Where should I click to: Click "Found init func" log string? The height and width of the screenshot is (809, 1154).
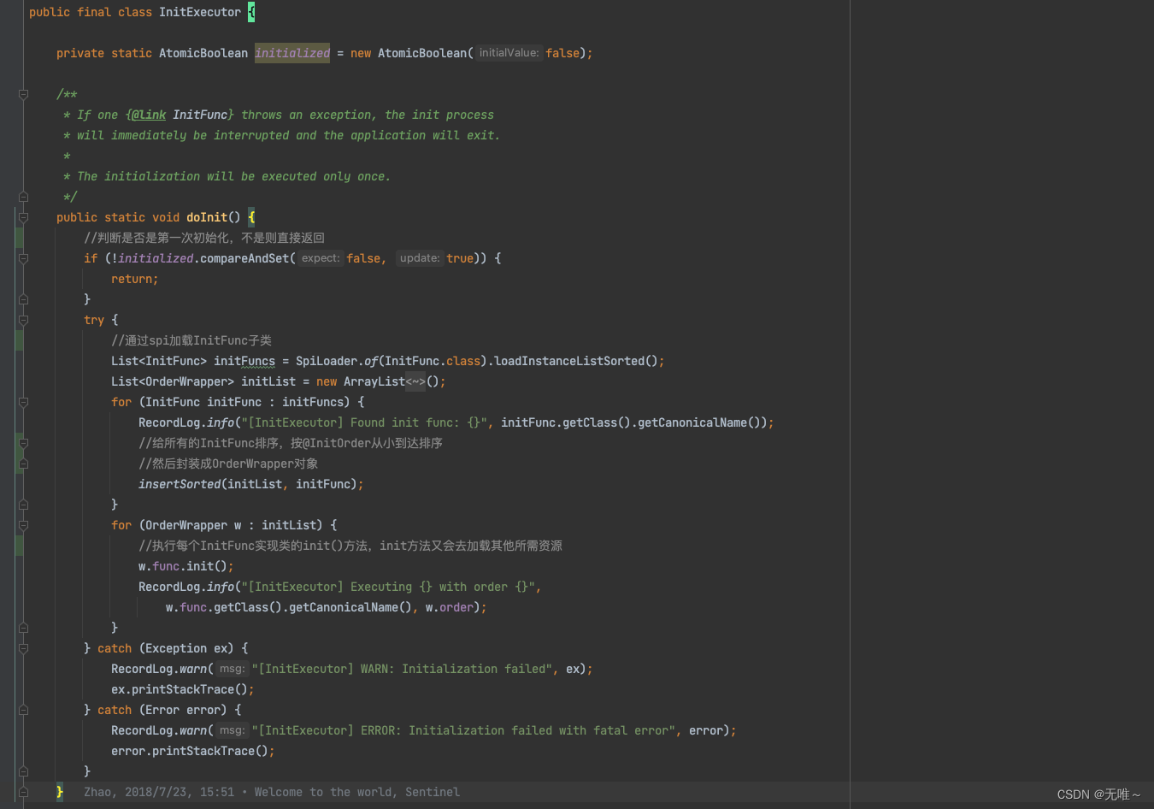click(x=364, y=422)
